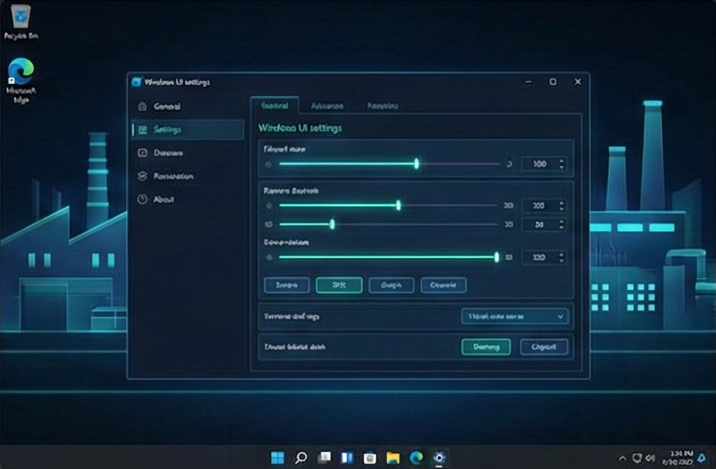
Task: Open the Recycle Bin desktop icon
Action: pos(21,22)
